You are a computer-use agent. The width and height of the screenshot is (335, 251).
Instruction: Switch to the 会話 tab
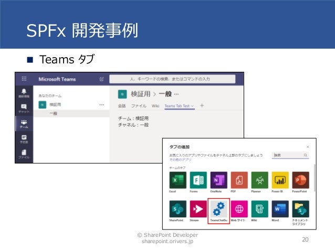[122, 106]
